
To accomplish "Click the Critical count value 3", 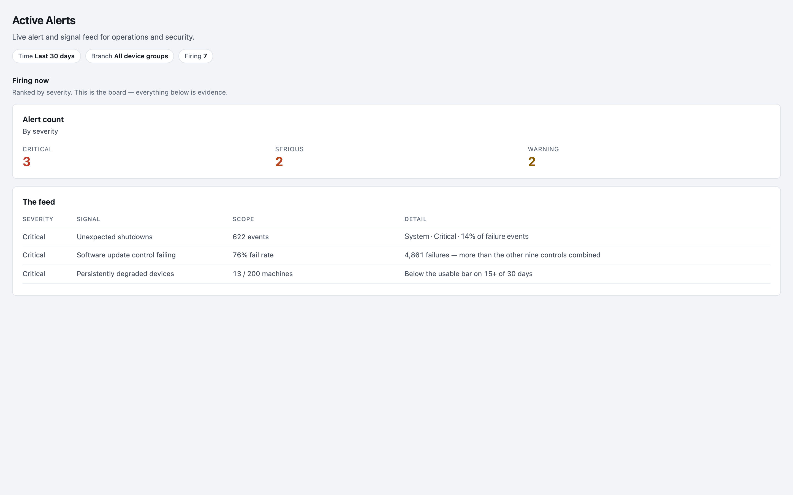I will point(26,162).
